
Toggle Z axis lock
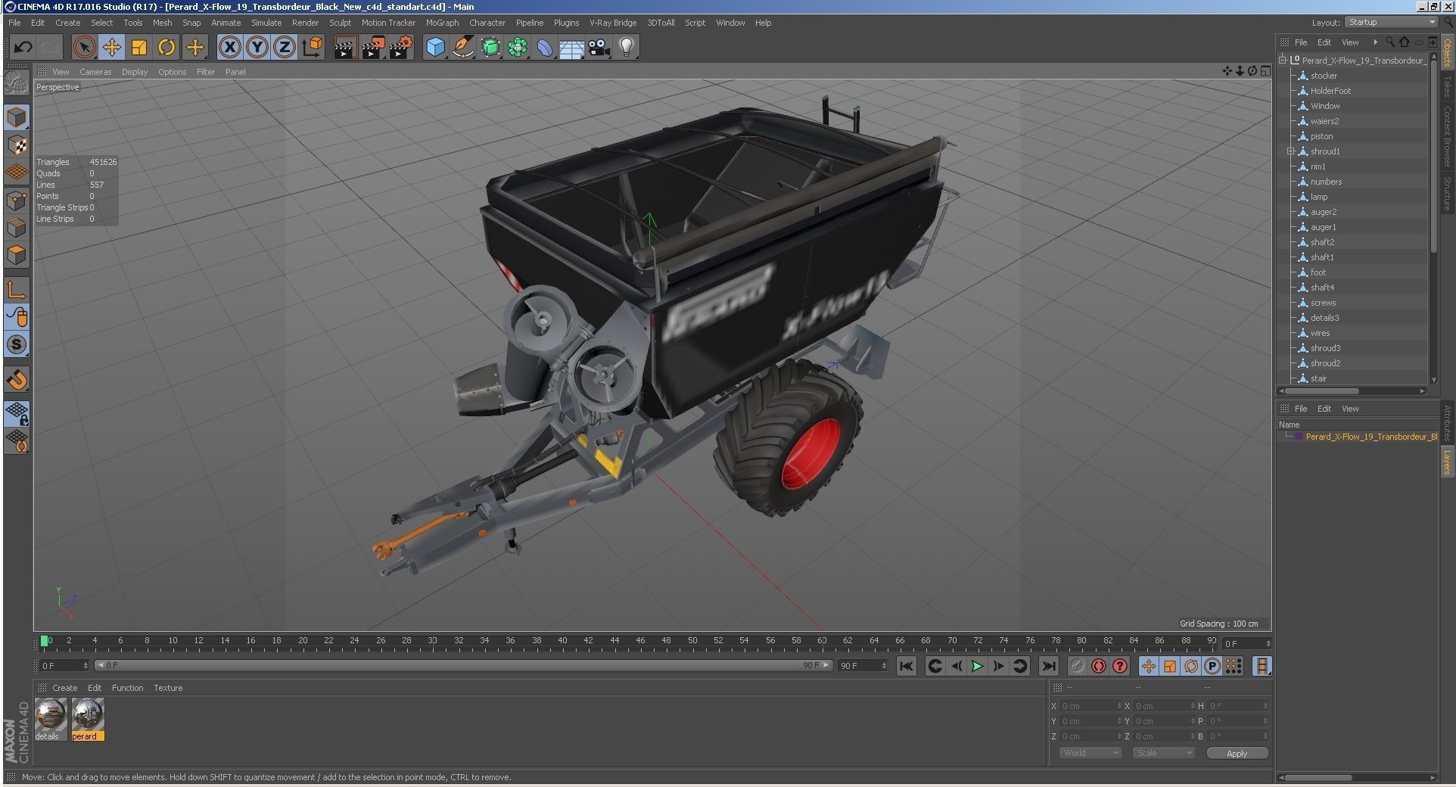click(284, 48)
